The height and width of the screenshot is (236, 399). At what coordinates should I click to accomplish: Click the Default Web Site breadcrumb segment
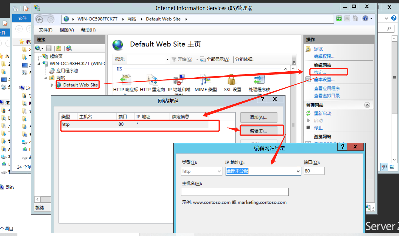click(163, 19)
